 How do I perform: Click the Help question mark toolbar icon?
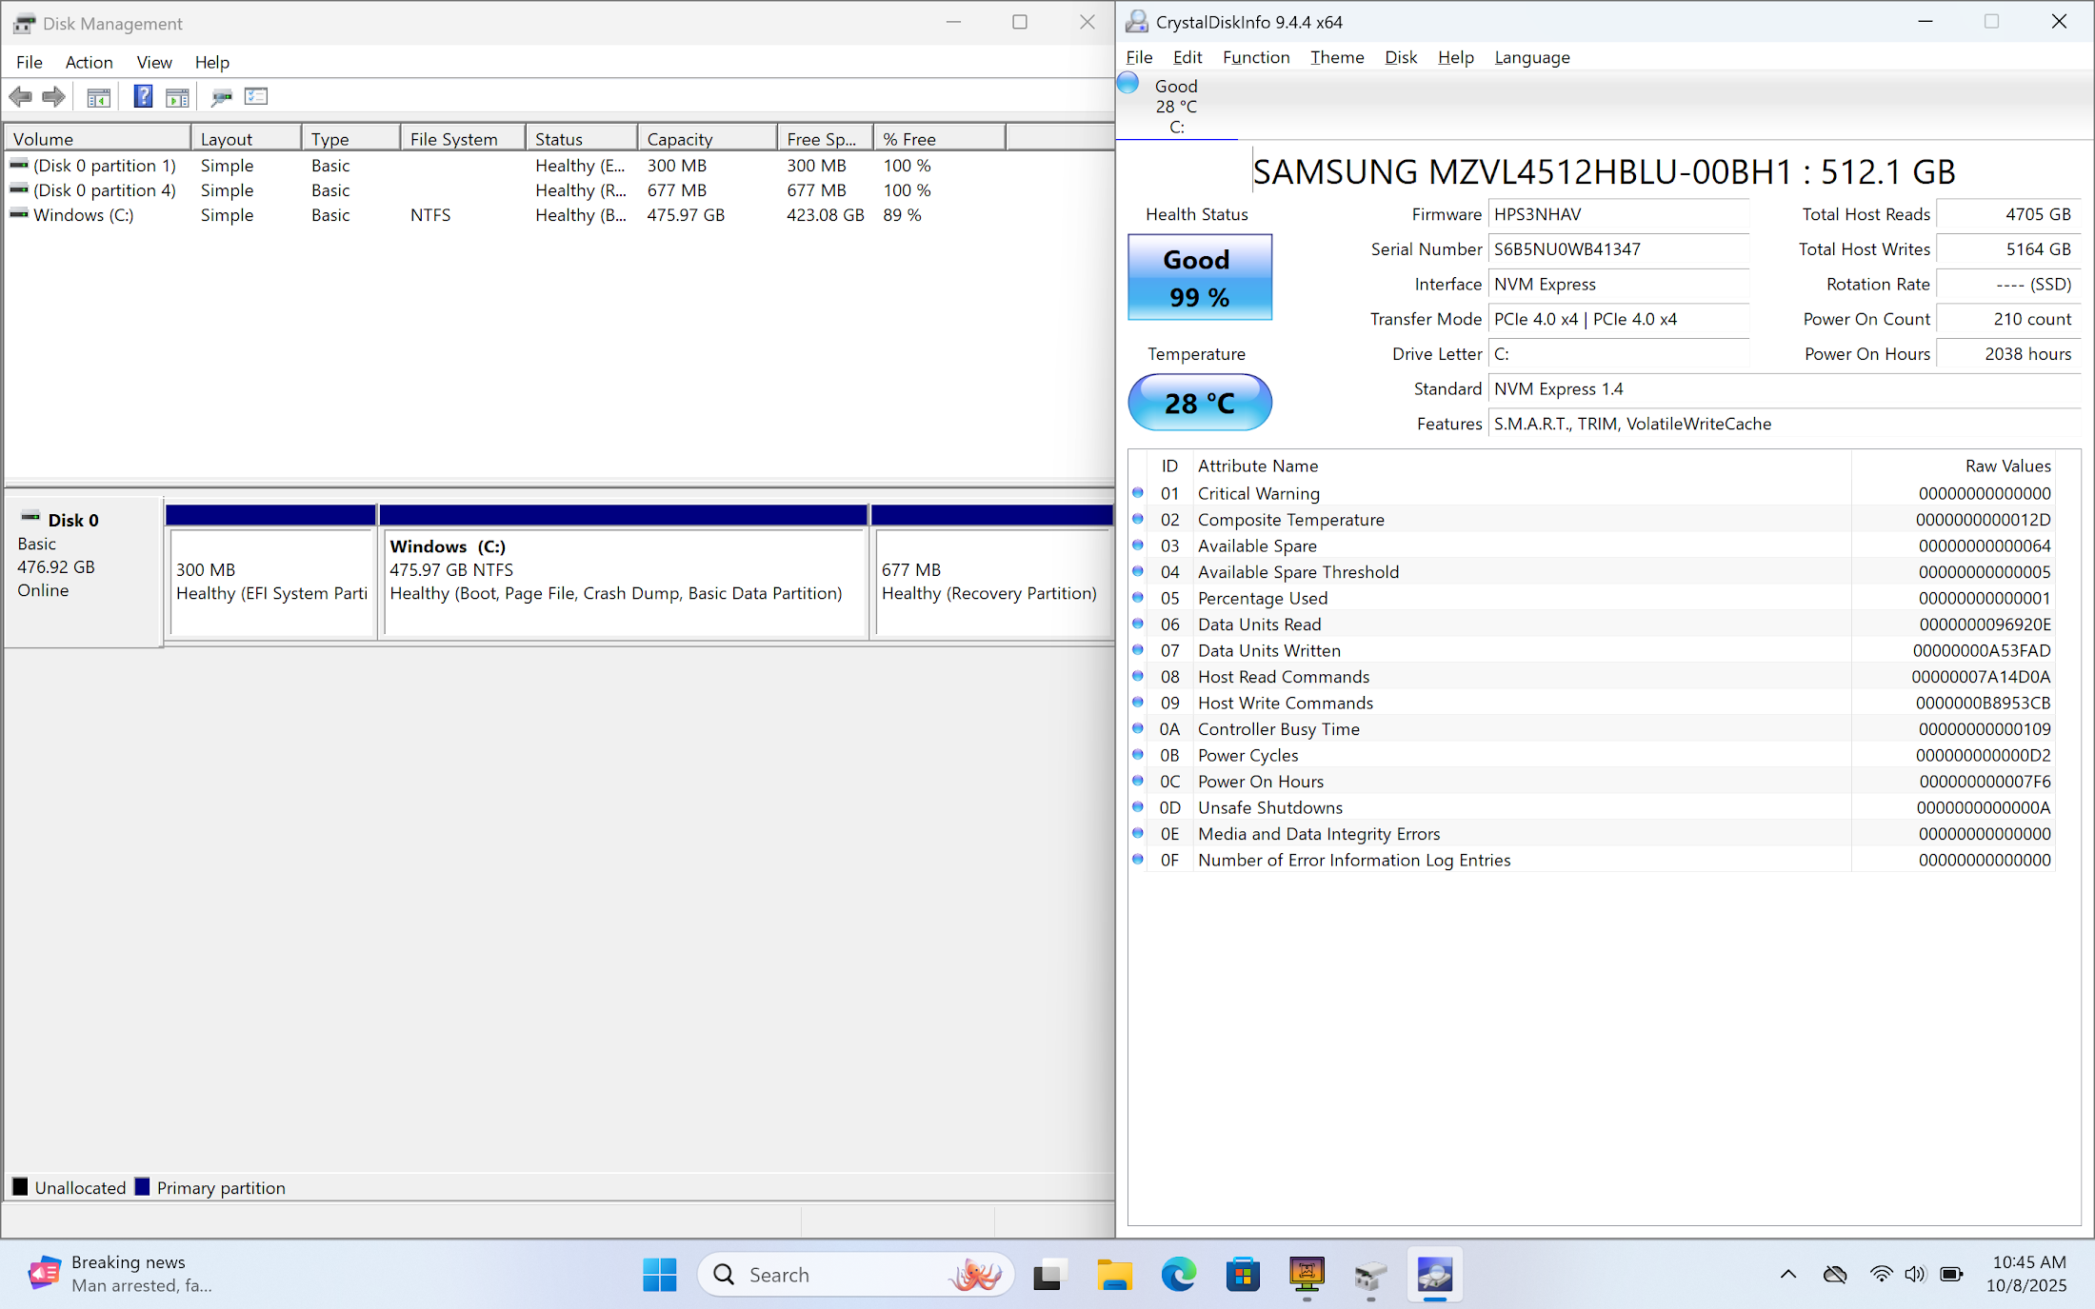click(143, 96)
